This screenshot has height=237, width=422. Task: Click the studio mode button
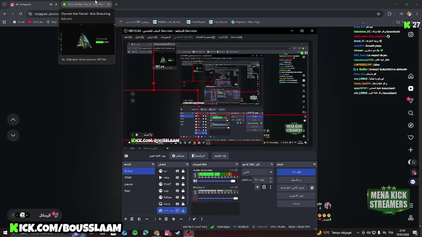click(296, 196)
